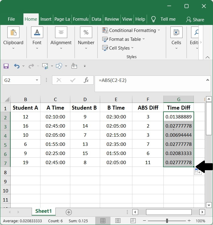213x225 pixels.
Task: Click the Cells group icon
Action: (176, 32)
